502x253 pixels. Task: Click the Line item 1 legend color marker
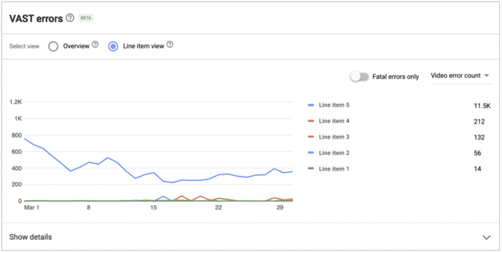point(312,168)
